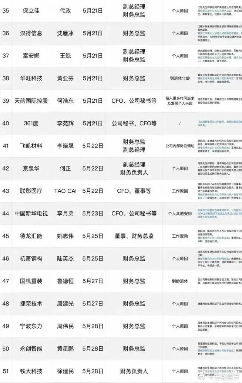
Task: Click the name 唐建光
Action: [65, 304]
